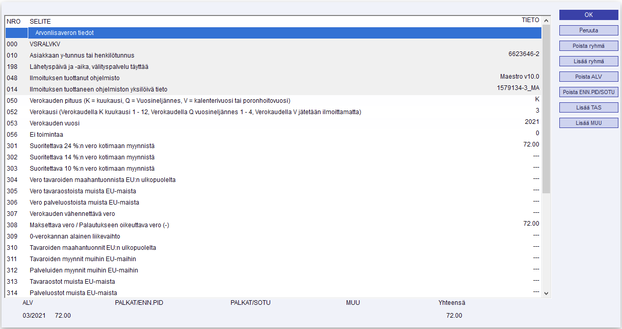Click the Lisää ryhmä button

pyautogui.click(x=589, y=61)
